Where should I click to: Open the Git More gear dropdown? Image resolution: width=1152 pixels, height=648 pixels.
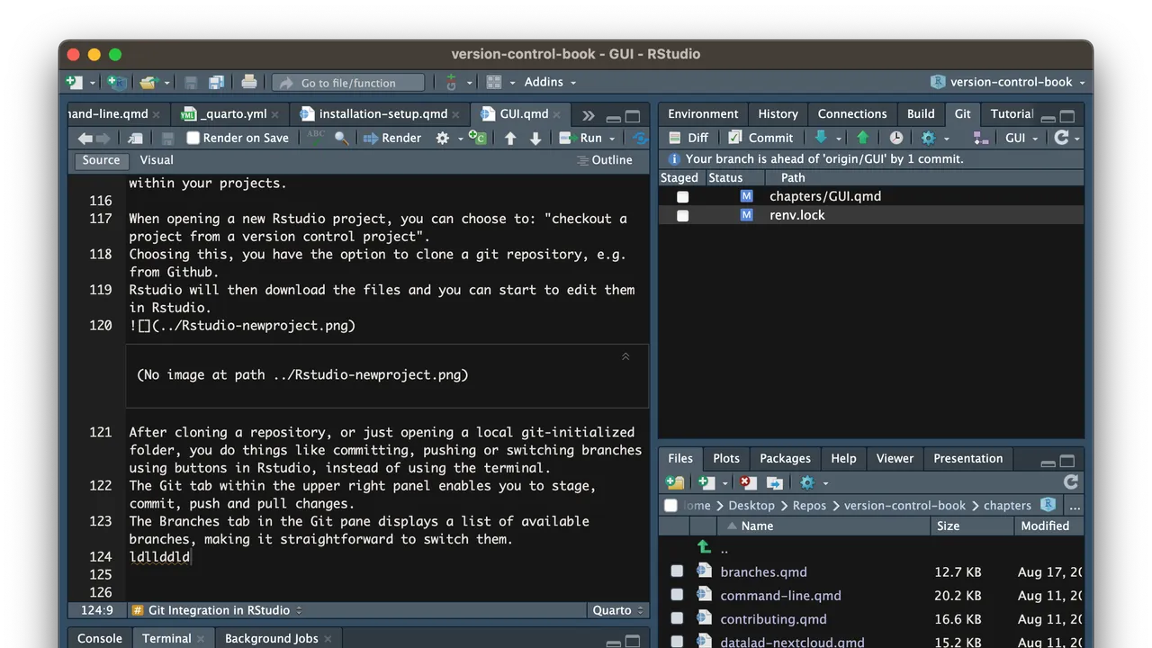(x=934, y=138)
